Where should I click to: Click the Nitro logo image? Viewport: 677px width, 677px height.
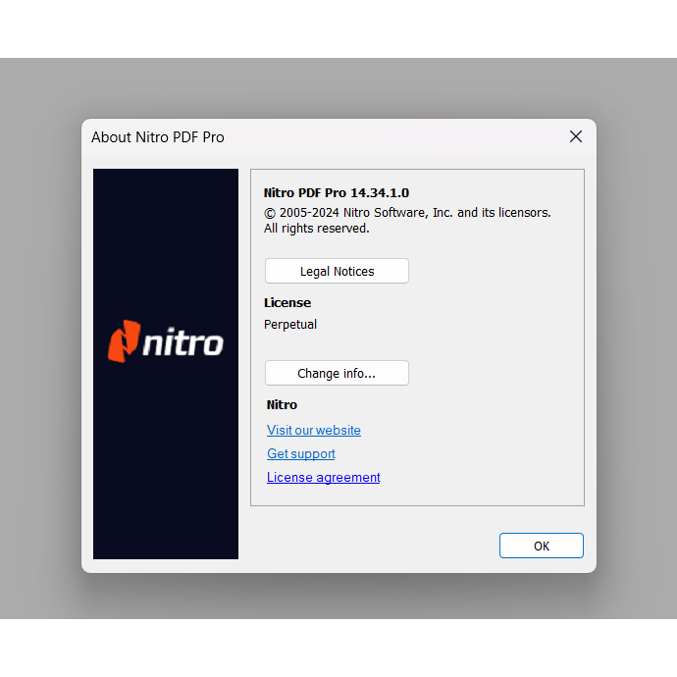click(166, 341)
